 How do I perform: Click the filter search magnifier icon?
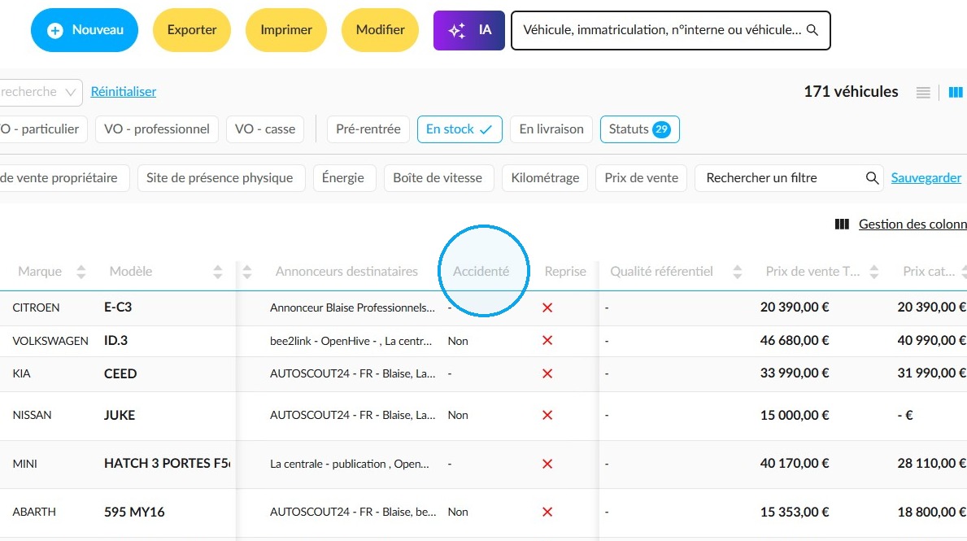[x=871, y=178]
